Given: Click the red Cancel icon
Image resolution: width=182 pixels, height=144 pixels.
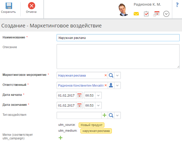Looking at the screenshot, I should tap(31, 6).
